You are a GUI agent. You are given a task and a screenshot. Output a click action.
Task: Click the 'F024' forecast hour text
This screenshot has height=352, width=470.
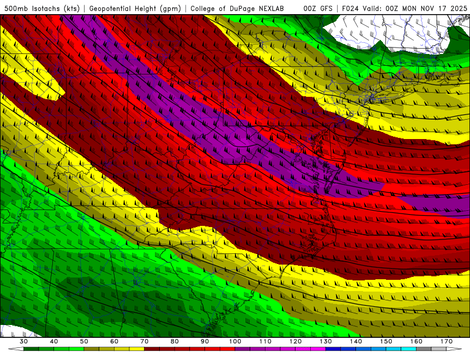(x=350, y=9)
